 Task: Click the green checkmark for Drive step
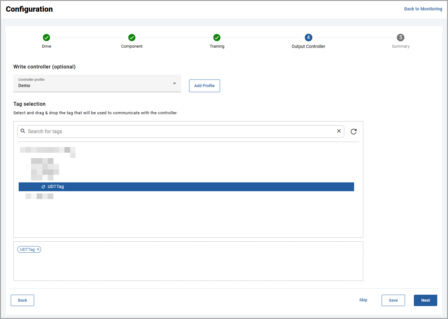[46, 38]
